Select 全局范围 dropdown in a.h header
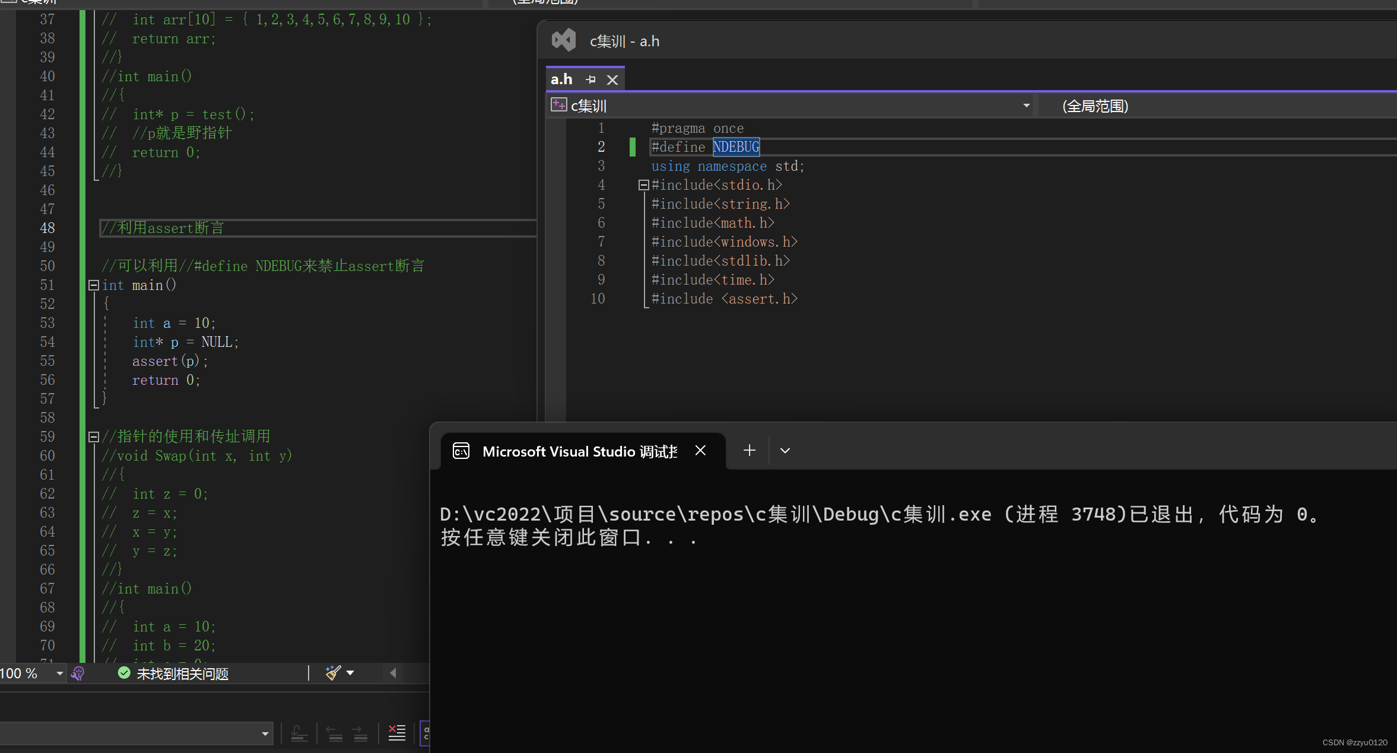This screenshot has height=753, width=1397. [x=1206, y=105]
